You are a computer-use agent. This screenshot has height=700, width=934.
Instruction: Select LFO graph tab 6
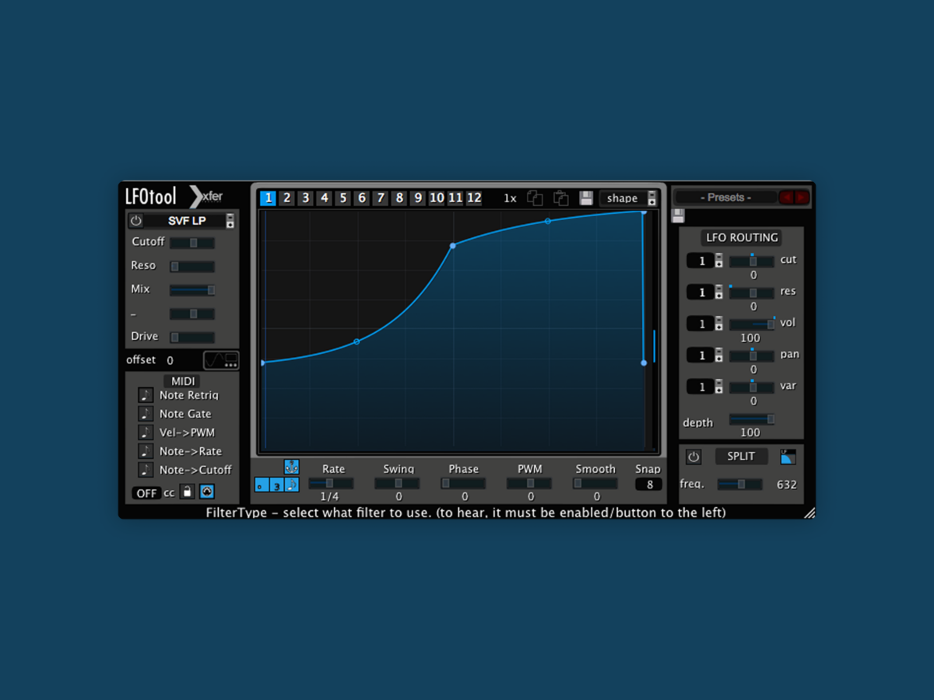coord(361,198)
